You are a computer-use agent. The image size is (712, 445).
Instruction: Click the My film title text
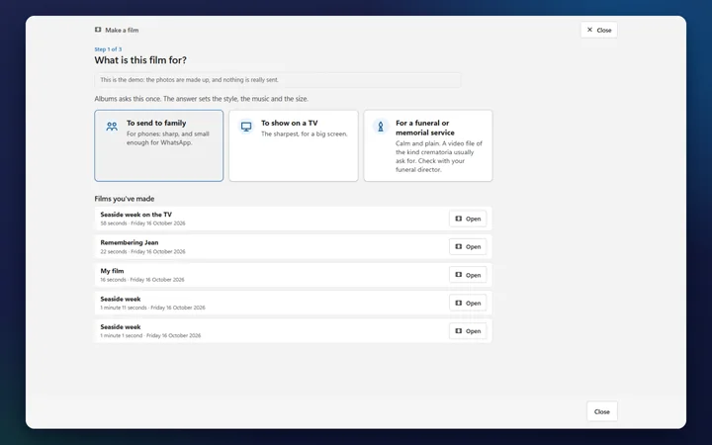tap(112, 271)
